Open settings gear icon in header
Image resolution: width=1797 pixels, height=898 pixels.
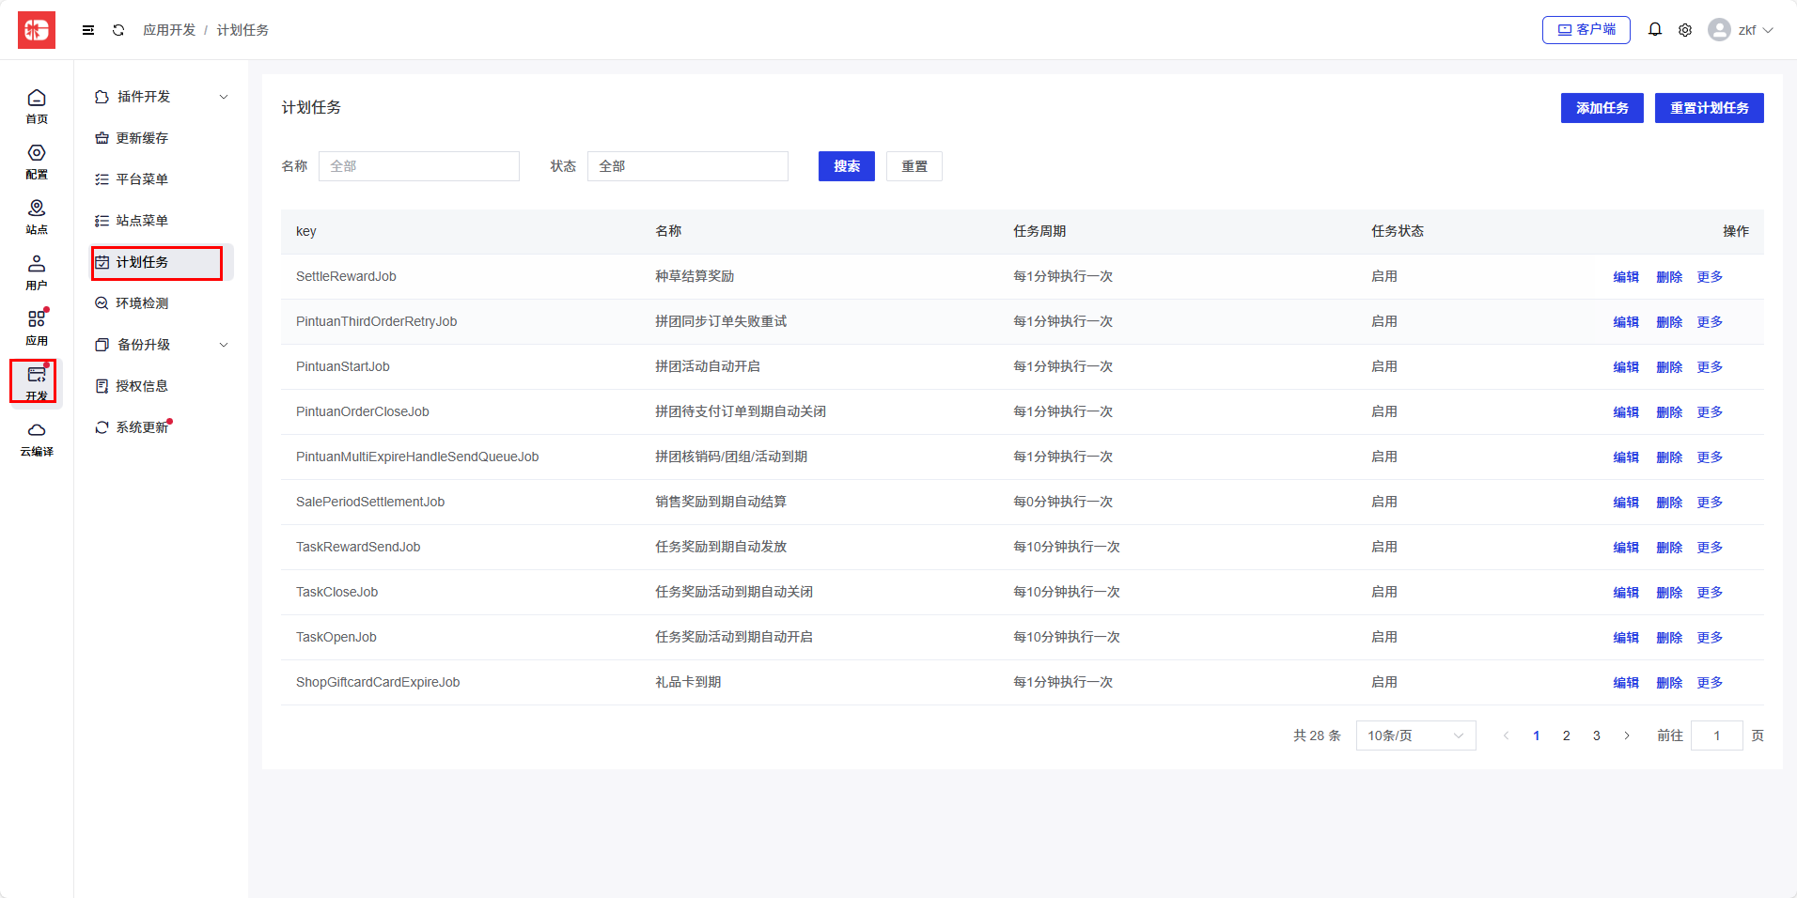click(x=1685, y=30)
